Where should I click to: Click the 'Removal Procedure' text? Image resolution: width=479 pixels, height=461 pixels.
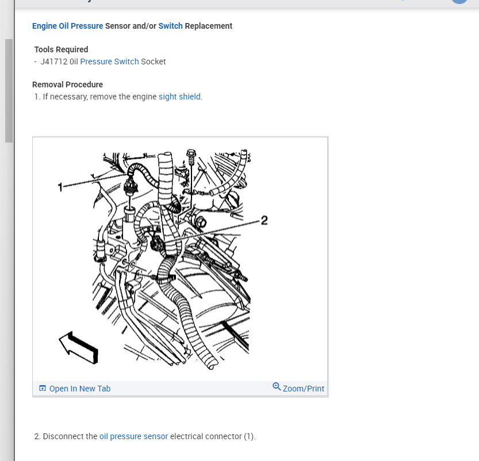pyautogui.click(x=67, y=84)
